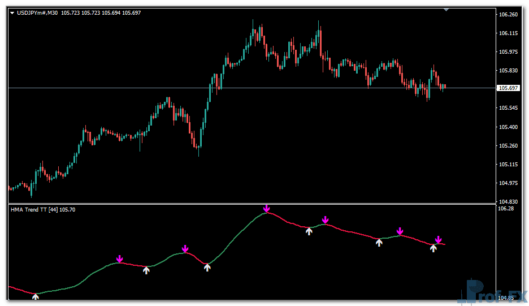Open the triangle menu beside USDJPYm#,M30

tap(12, 13)
